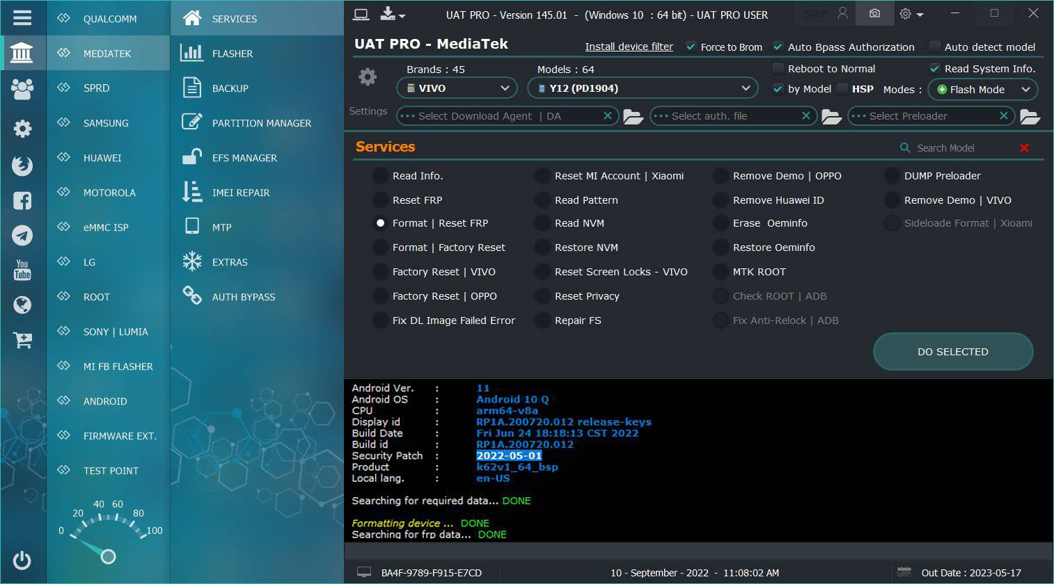Toggle Reboot to Normal checkbox
Screen dimensions: 1054x584
pyautogui.click(x=778, y=69)
